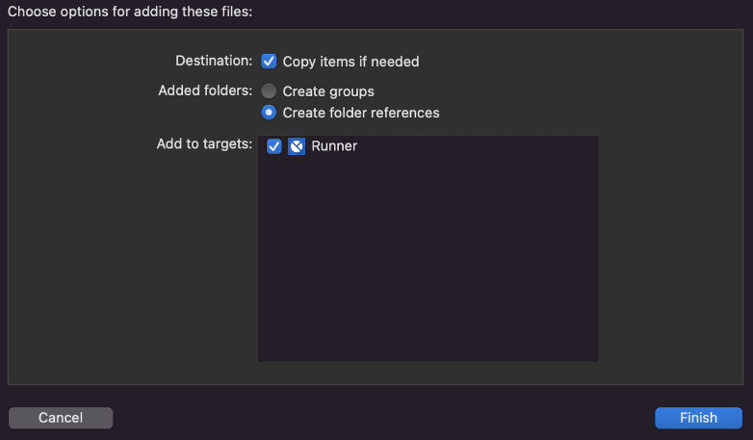The width and height of the screenshot is (753, 440).
Task: Click the Destination label
Action: (x=214, y=61)
